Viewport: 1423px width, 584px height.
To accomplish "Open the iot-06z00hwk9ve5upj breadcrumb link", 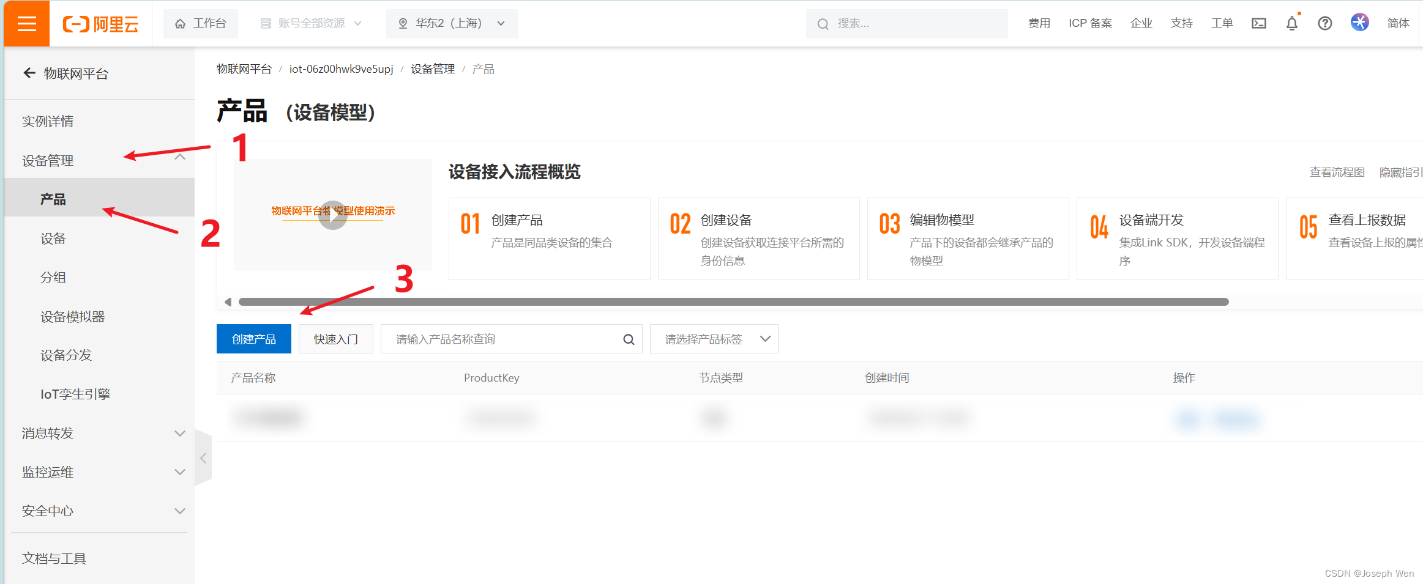I will (x=341, y=69).
